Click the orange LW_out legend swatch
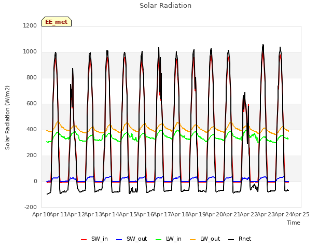Screen dimensions: 332x249 (193, 240)
